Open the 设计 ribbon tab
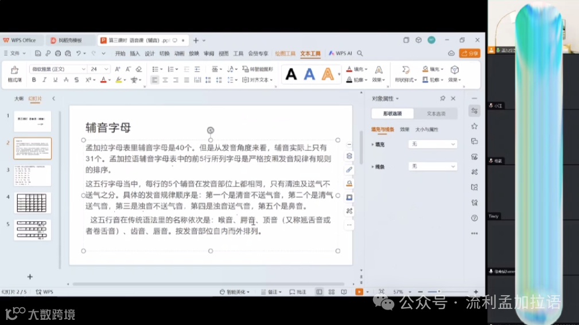This screenshot has width=579, height=325. (x=150, y=53)
